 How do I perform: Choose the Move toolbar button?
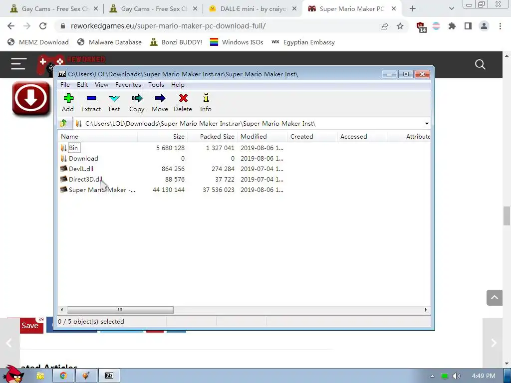tap(160, 103)
